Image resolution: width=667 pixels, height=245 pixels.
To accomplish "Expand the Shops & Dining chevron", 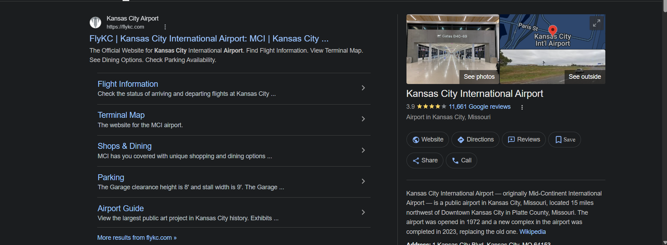I will pos(363,150).
